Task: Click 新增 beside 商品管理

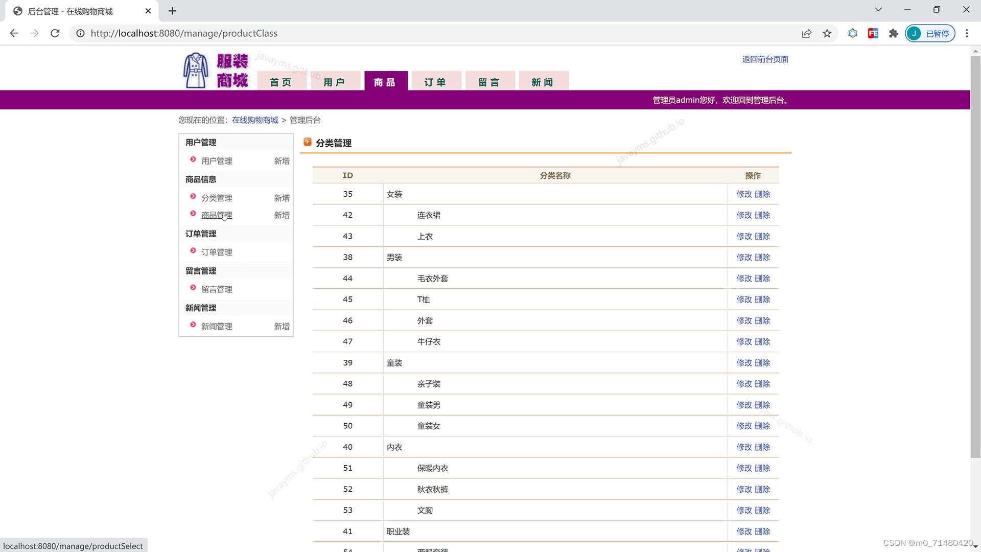Action: click(x=282, y=215)
